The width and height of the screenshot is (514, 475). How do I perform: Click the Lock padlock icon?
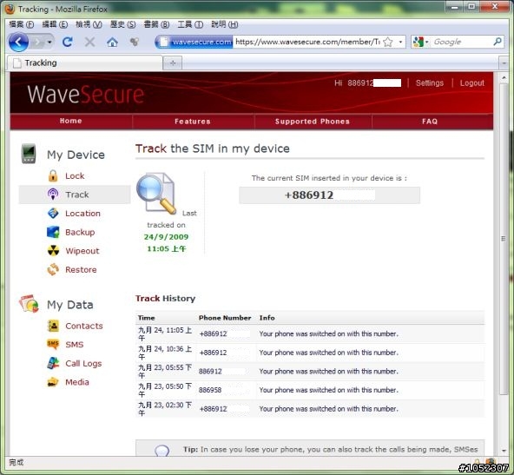(x=53, y=176)
